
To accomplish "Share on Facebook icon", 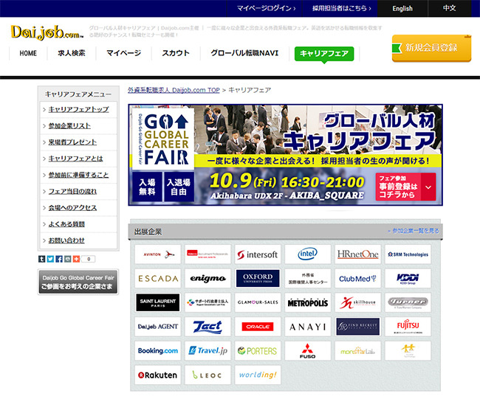I will click(x=59, y=259).
